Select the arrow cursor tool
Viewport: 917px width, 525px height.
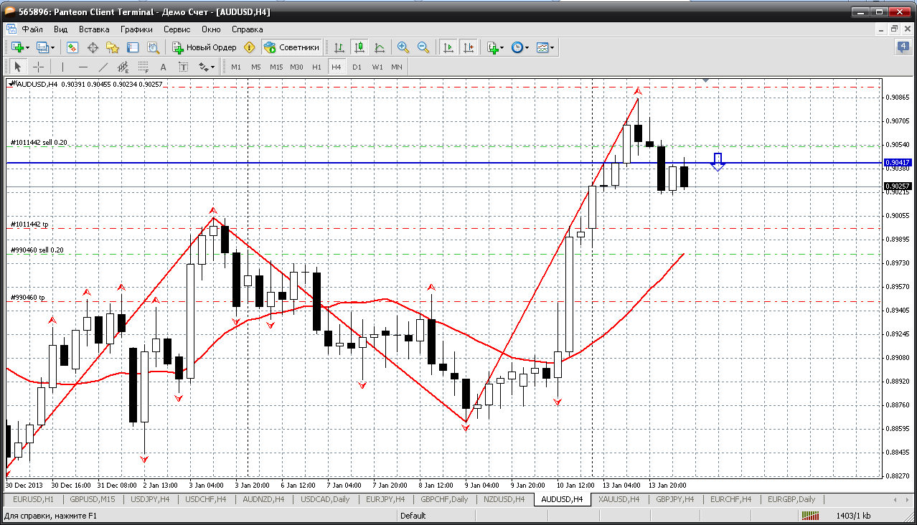click(x=18, y=67)
